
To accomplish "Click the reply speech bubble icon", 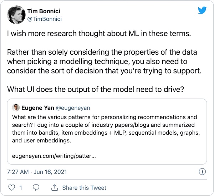I will pos(36,187).
